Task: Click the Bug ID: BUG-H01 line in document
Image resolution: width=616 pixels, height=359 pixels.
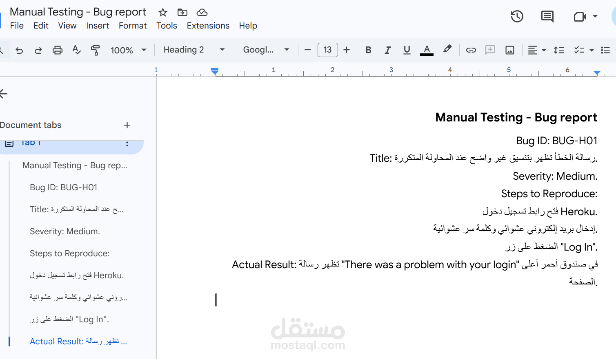Action: (557, 141)
